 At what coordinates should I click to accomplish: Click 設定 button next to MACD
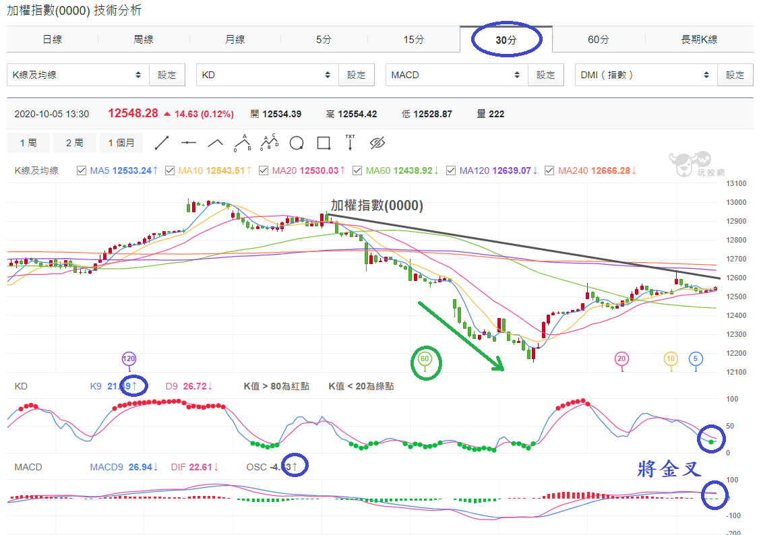545,75
